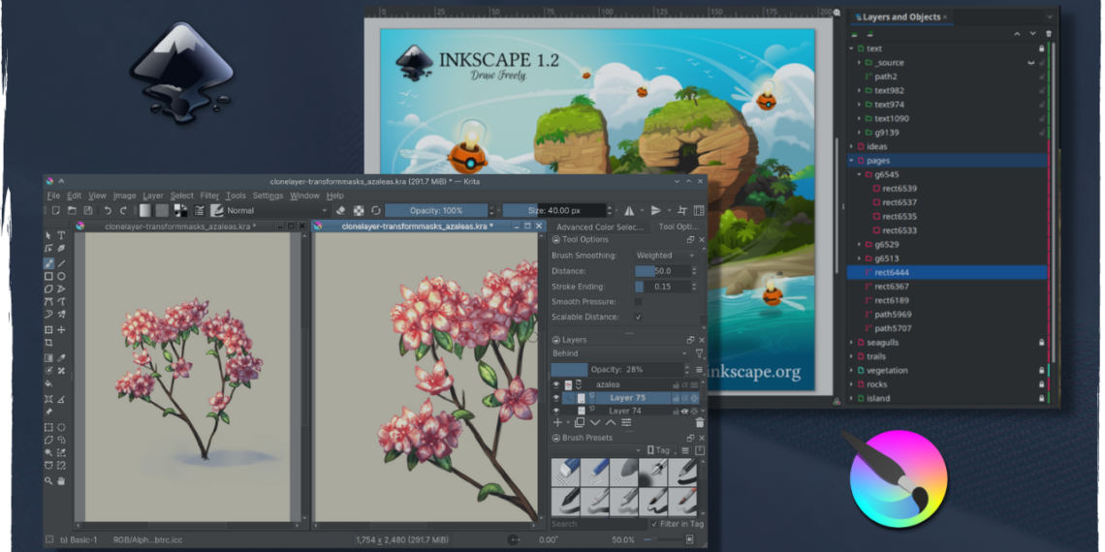Toggle the lock on the Inkscape seagulls layer
This screenshot has width=1105, height=552.
click(1042, 342)
